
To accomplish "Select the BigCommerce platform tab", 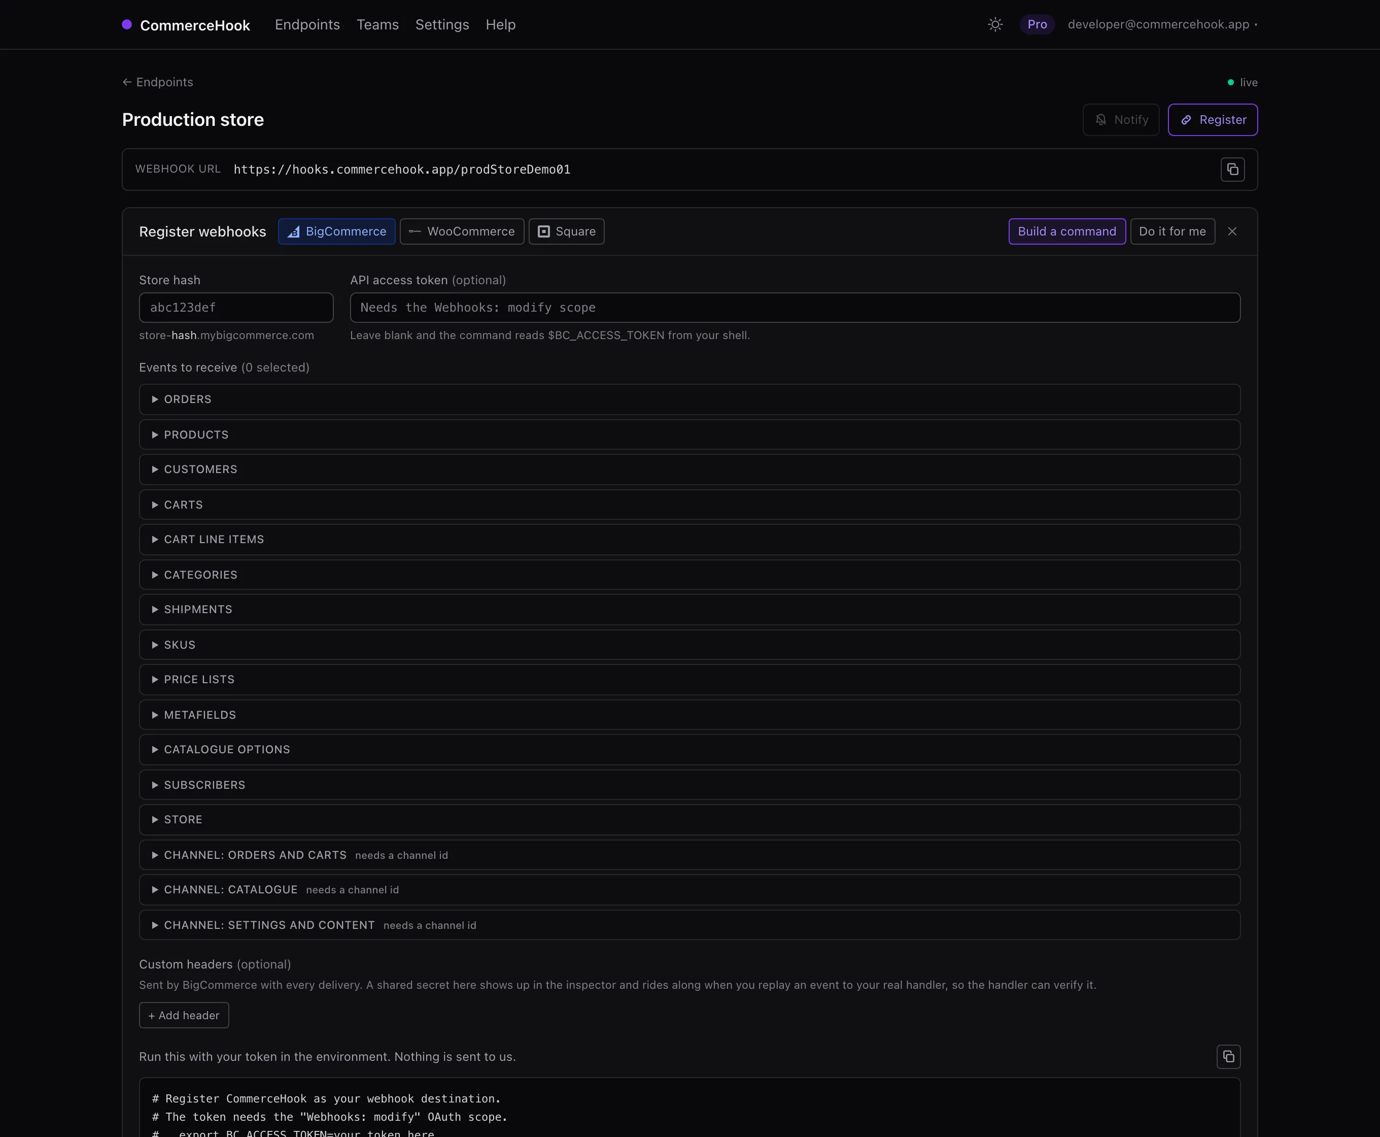I will 336,231.
